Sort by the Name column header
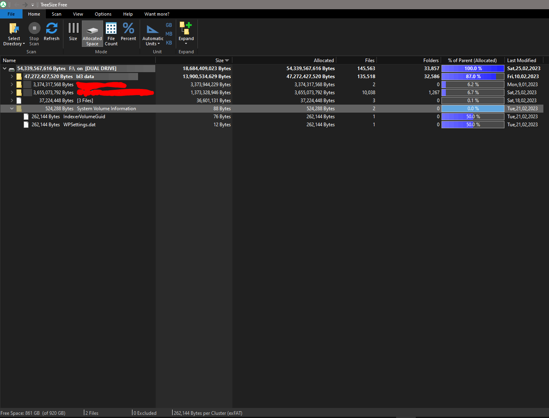Screen dimensions: 549x418 [77, 61]
